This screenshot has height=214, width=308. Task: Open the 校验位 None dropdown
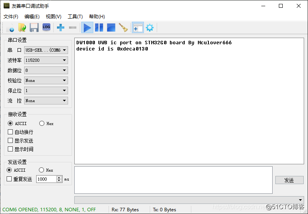click(46, 80)
